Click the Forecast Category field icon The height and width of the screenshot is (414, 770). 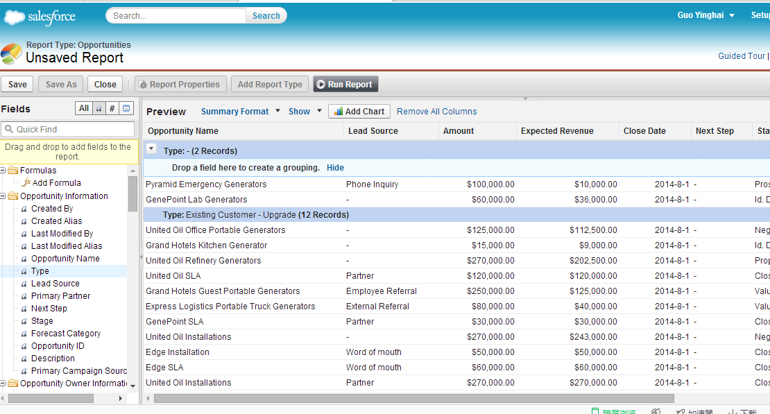[x=24, y=334]
